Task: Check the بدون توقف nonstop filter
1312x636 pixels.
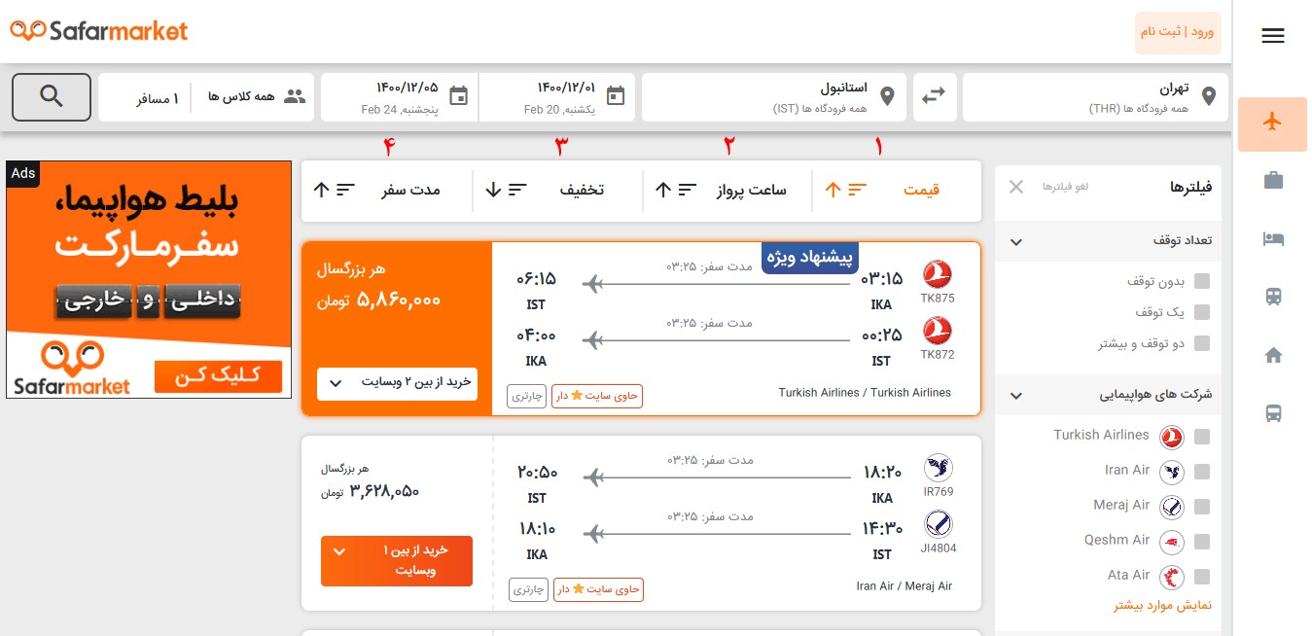Action: click(1202, 281)
